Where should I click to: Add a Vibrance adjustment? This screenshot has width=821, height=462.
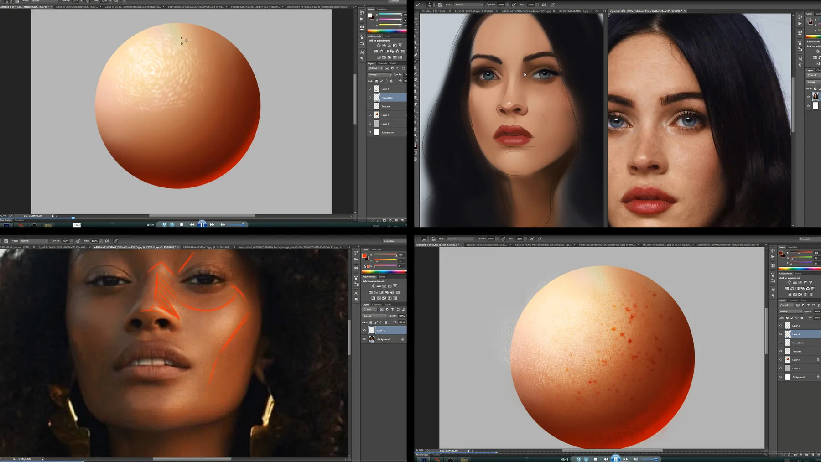click(x=400, y=45)
